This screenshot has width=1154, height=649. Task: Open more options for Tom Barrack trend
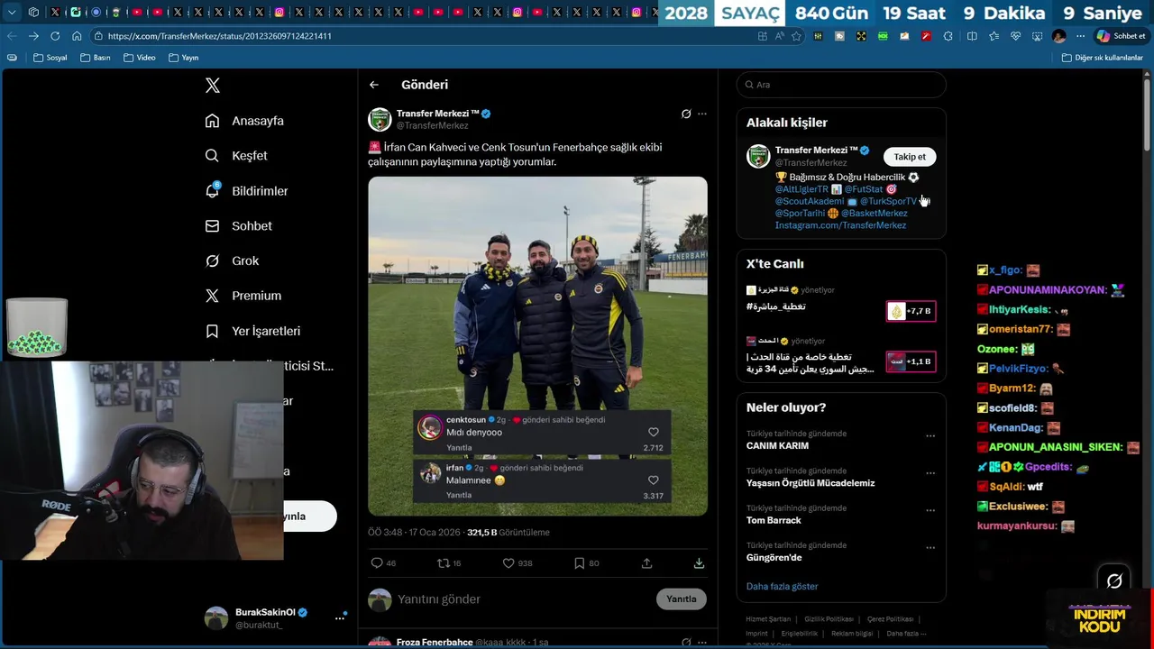(930, 510)
